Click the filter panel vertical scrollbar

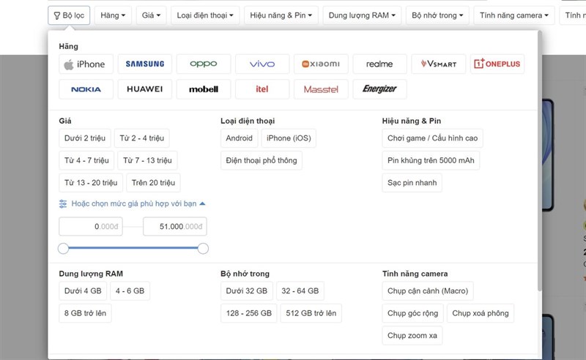coord(540,160)
